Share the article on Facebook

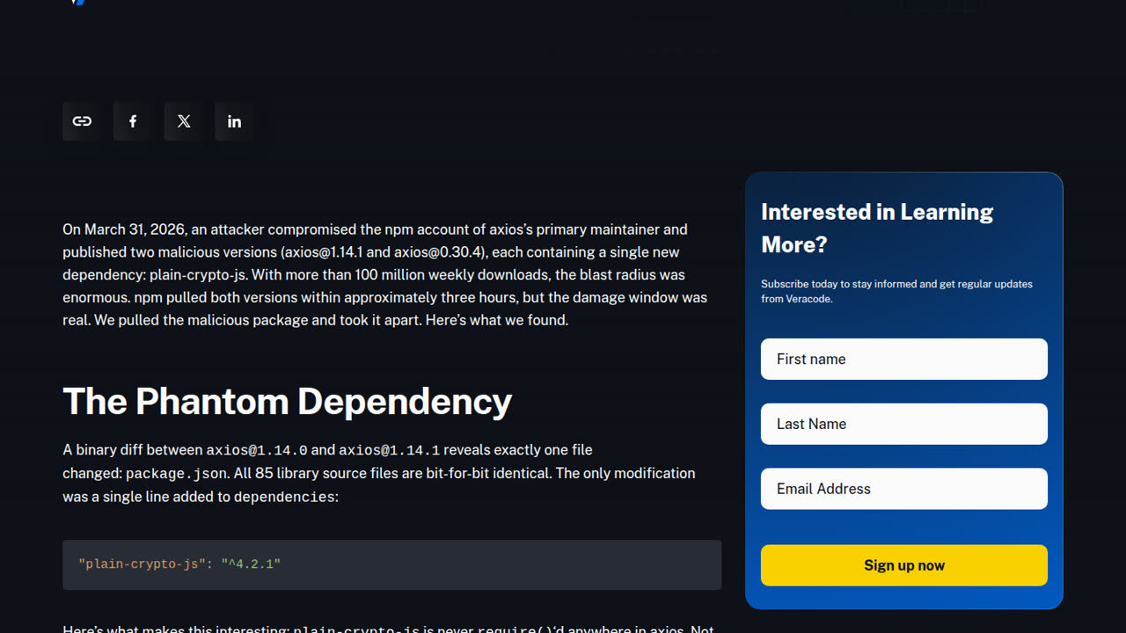pos(133,121)
